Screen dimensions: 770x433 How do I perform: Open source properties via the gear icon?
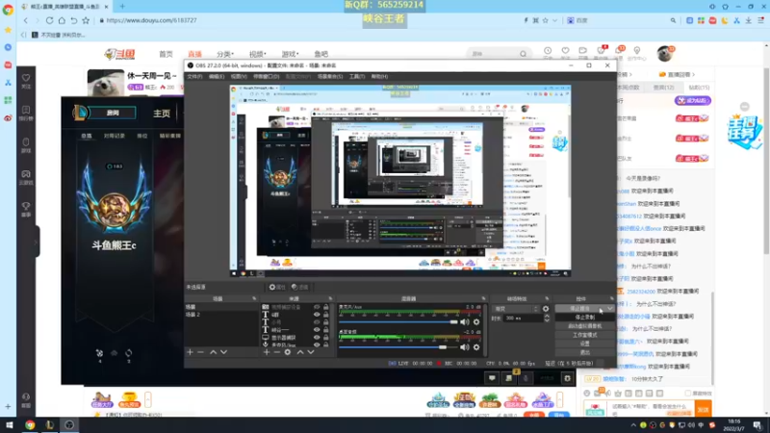[x=288, y=352]
